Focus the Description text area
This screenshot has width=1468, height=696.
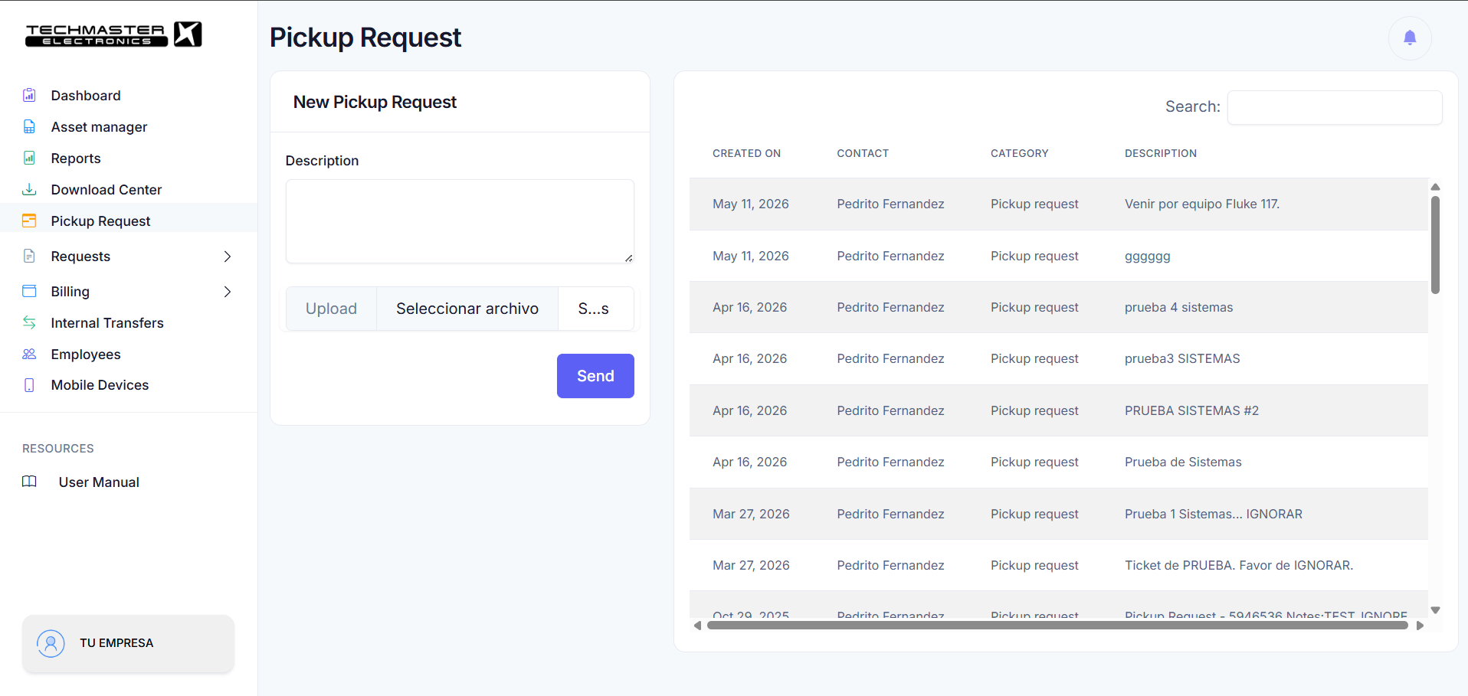(460, 221)
